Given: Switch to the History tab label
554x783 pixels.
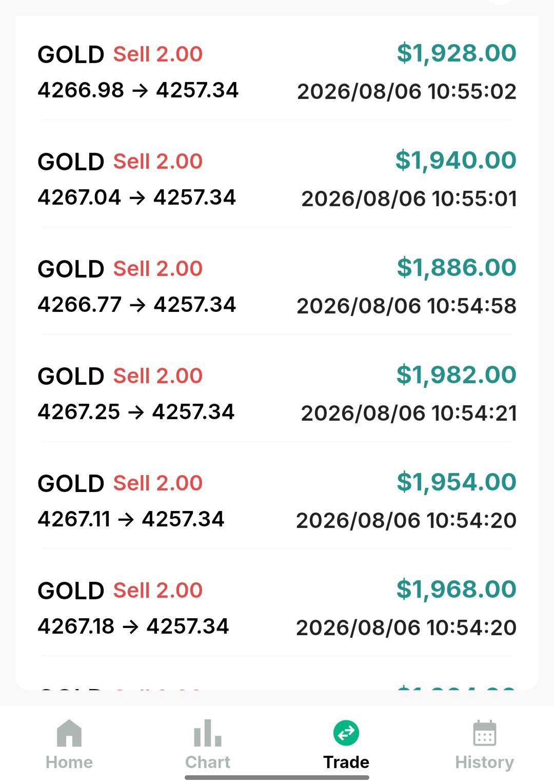Looking at the screenshot, I should [x=485, y=762].
